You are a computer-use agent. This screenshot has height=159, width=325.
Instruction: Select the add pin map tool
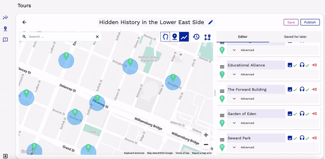point(175,37)
